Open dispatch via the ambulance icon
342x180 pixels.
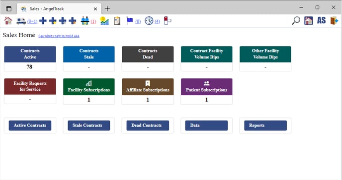pyautogui.click(x=21, y=21)
